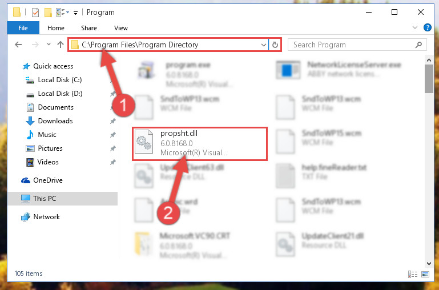Navigate back with the left arrow
This screenshot has width=439, height=290.
click(18, 45)
